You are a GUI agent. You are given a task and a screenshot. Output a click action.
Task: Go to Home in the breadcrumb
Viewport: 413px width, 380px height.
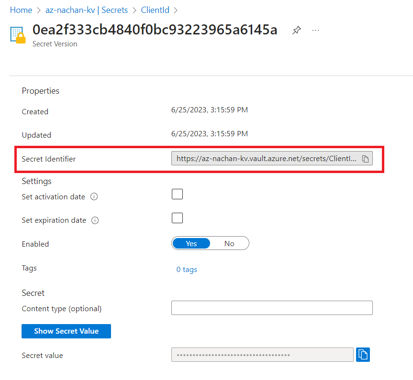(21, 10)
